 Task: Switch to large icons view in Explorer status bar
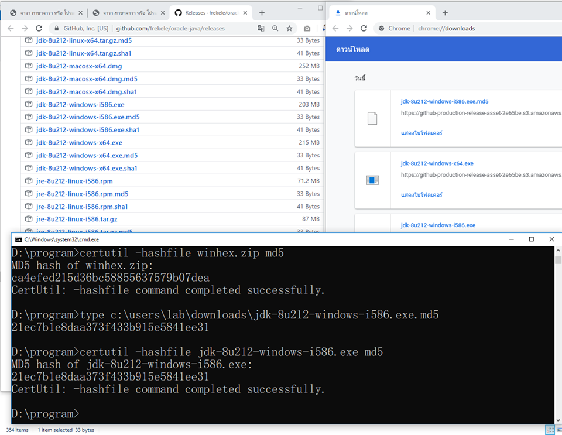[557, 430]
